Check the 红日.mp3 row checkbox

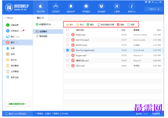68,66
